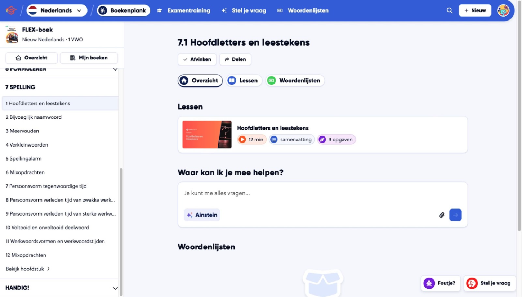Report an error via Foutje? button
This screenshot has width=522, height=297.
(x=440, y=283)
